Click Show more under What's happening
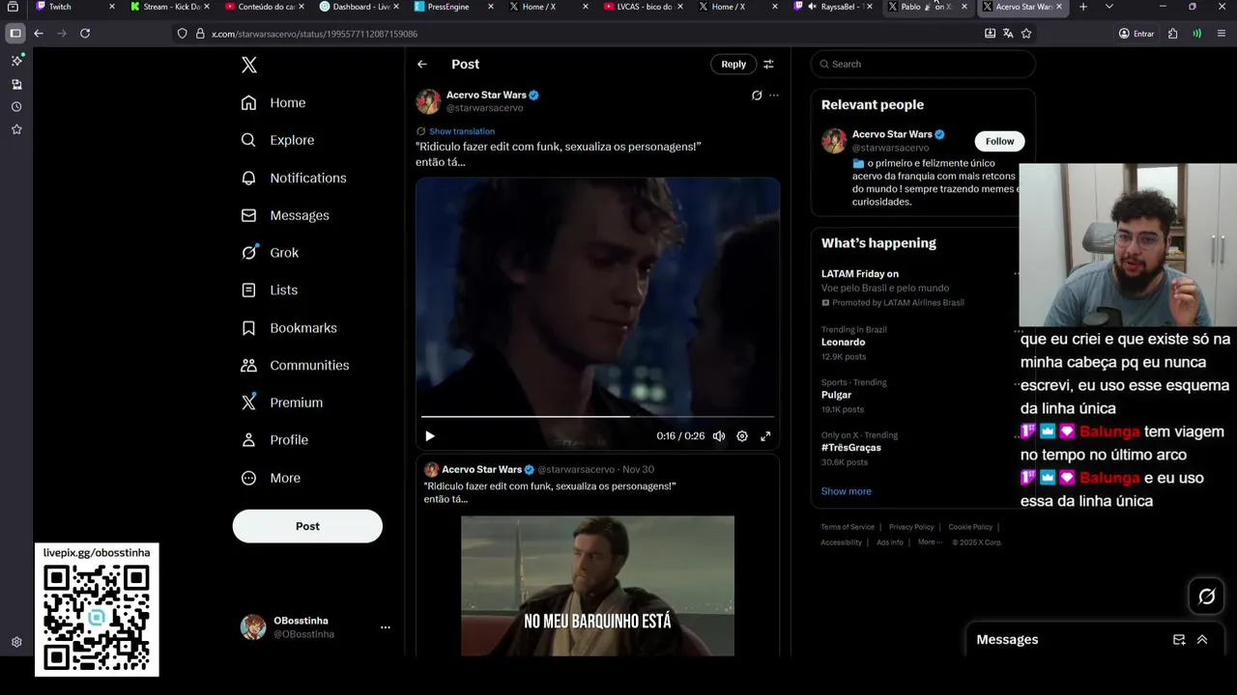 click(x=846, y=491)
